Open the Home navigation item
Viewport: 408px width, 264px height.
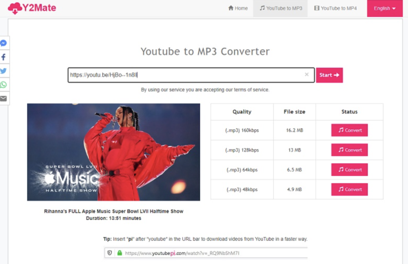[238, 8]
